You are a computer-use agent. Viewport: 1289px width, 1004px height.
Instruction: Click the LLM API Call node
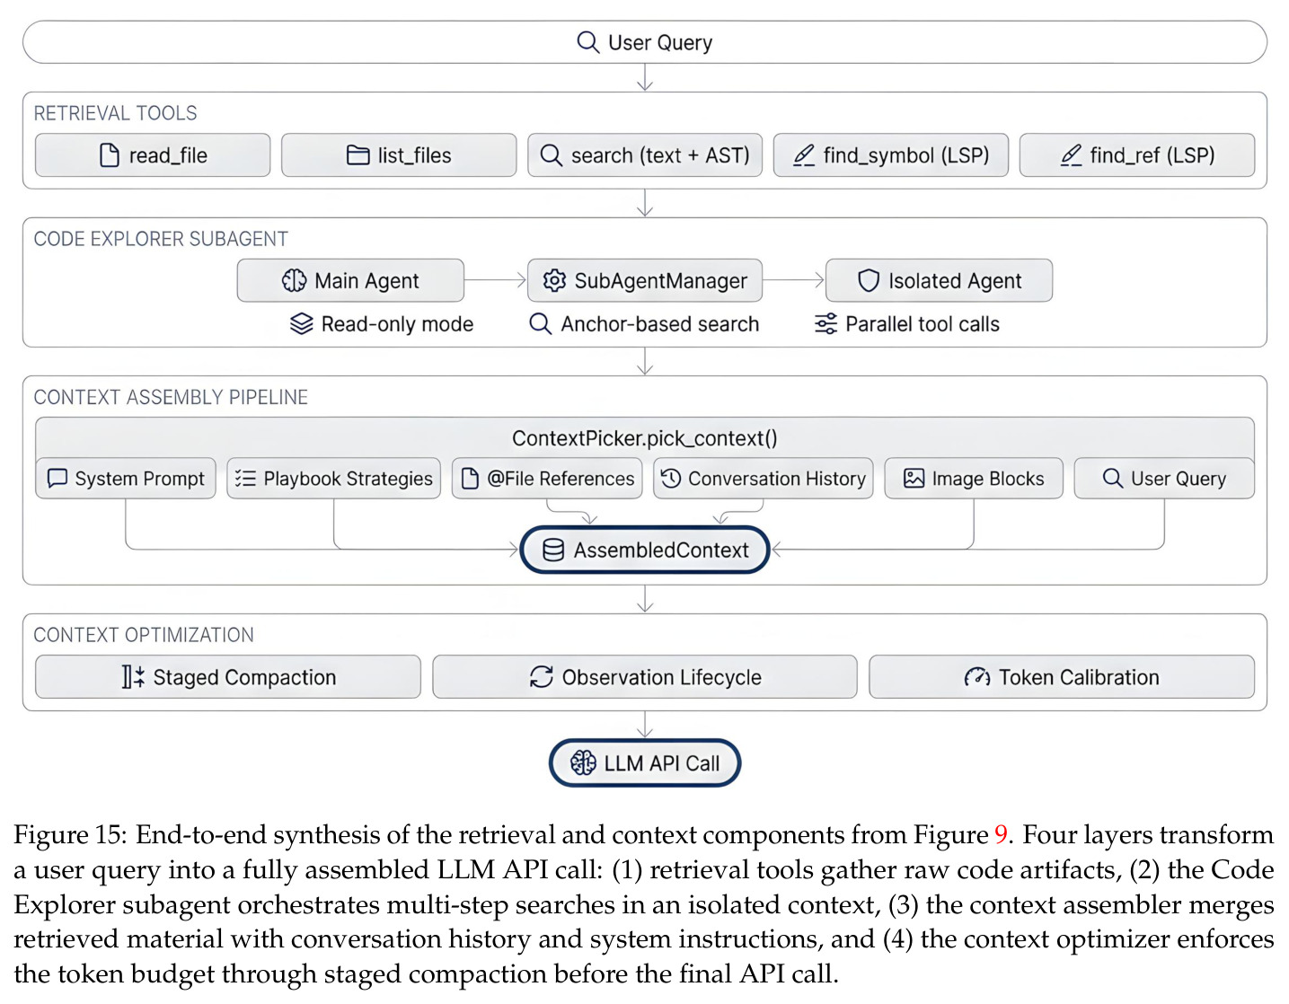645,763
